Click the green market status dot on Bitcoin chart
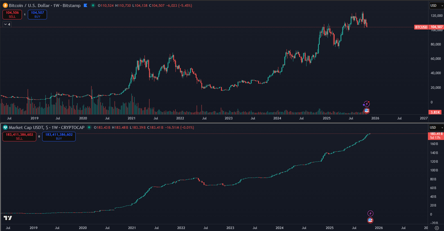The height and width of the screenshot is (231, 444). 93,6
